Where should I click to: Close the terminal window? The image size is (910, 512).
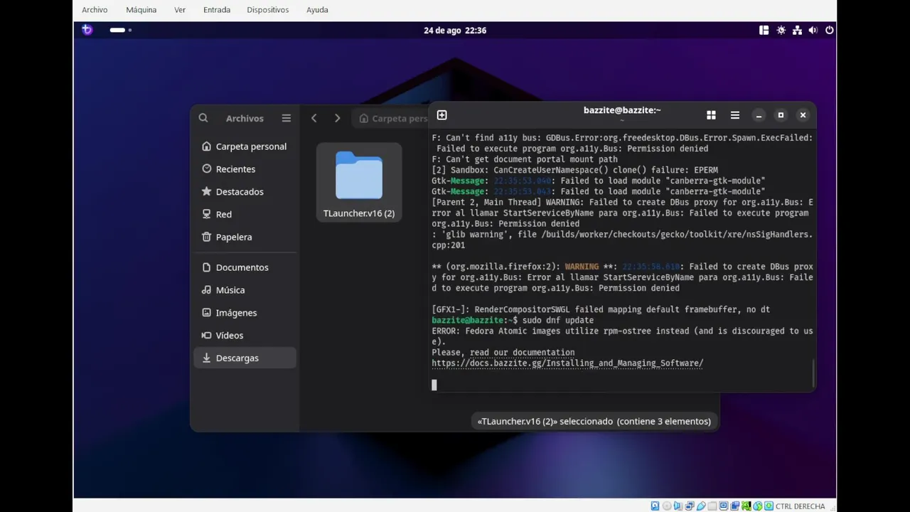[803, 115]
